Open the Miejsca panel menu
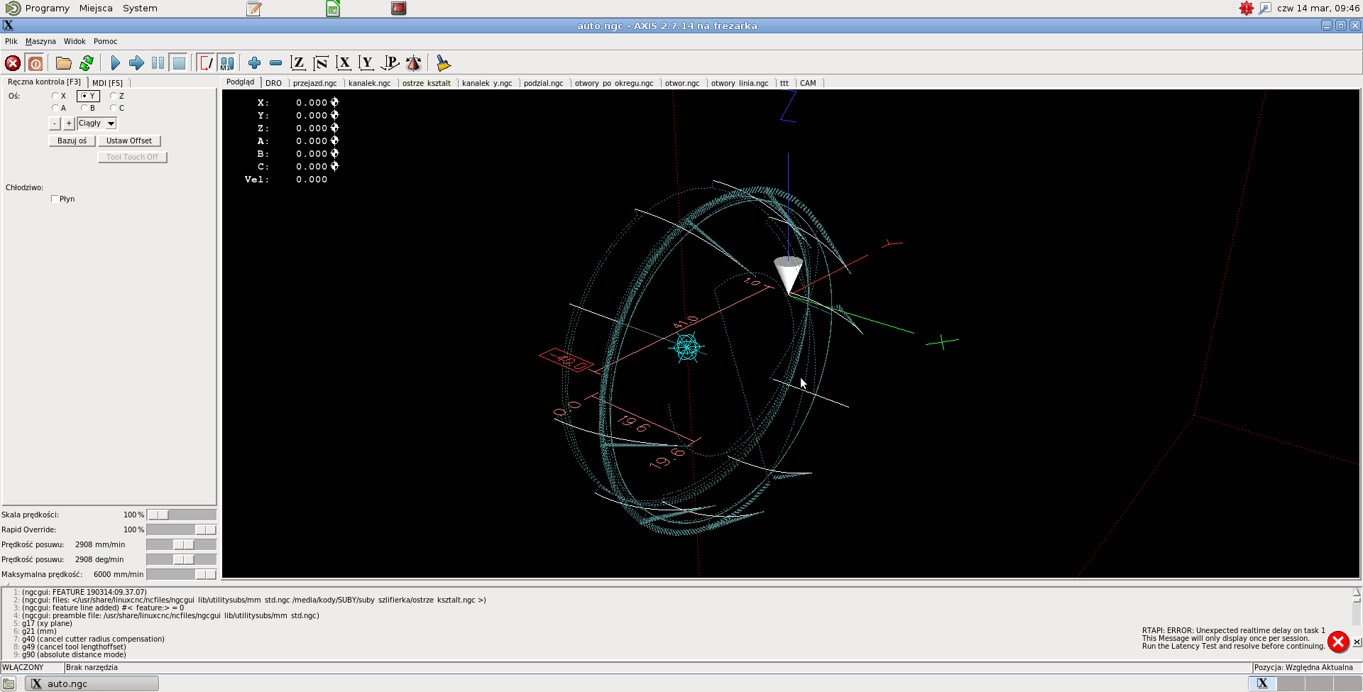 96,9
